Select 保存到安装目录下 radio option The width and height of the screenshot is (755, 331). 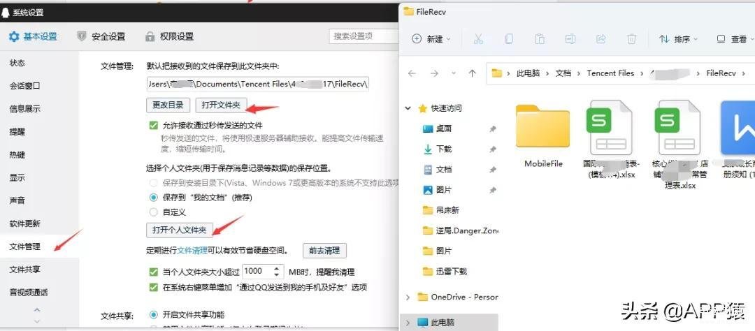point(154,183)
